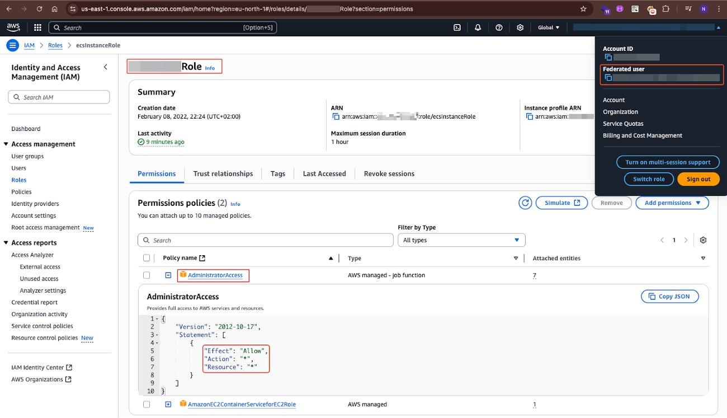Select the AdministratorAccess policy checkbox
This screenshot has height=418, width=727.
click(x=147, y=275)
